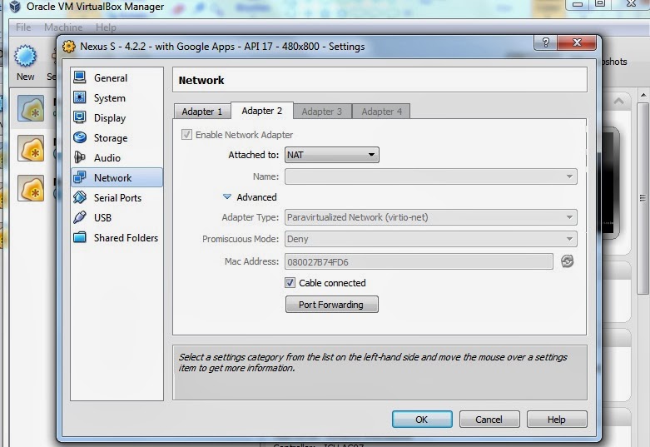Open the System settings page

[x=109, y=98]
